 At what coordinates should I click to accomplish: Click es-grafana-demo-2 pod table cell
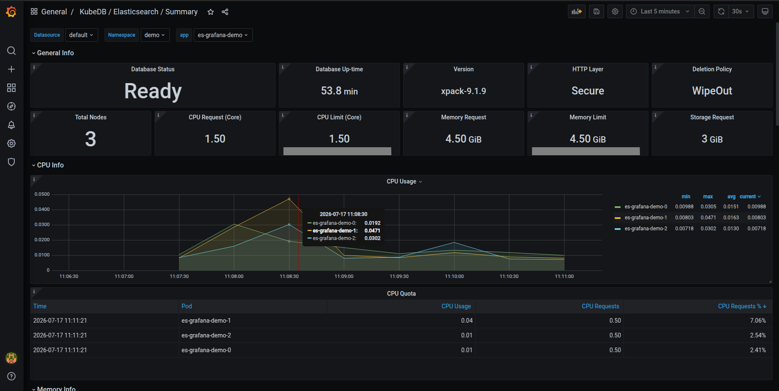[x=253, y=335]
